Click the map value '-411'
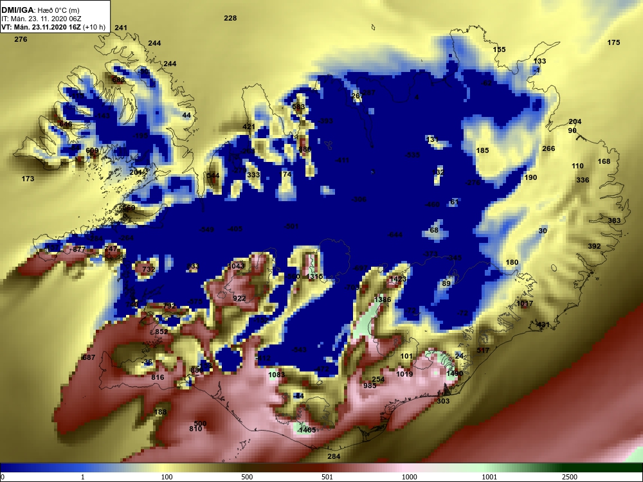The height and width of the screenshot is (482, 643). tap(341, 160)
